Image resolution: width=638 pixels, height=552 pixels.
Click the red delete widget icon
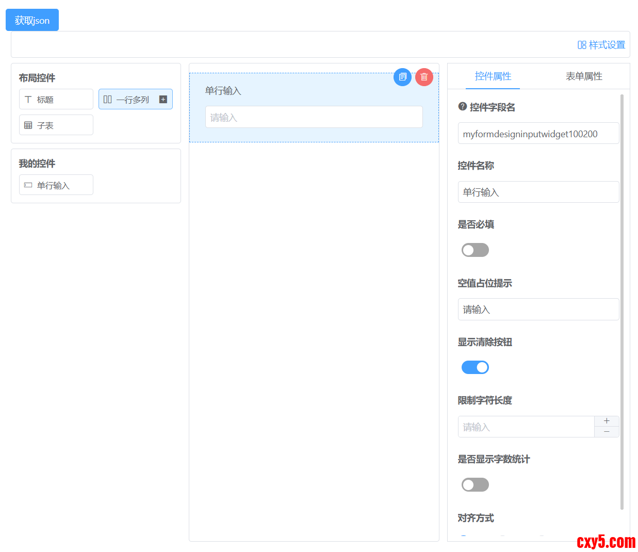tap(424, 77)
